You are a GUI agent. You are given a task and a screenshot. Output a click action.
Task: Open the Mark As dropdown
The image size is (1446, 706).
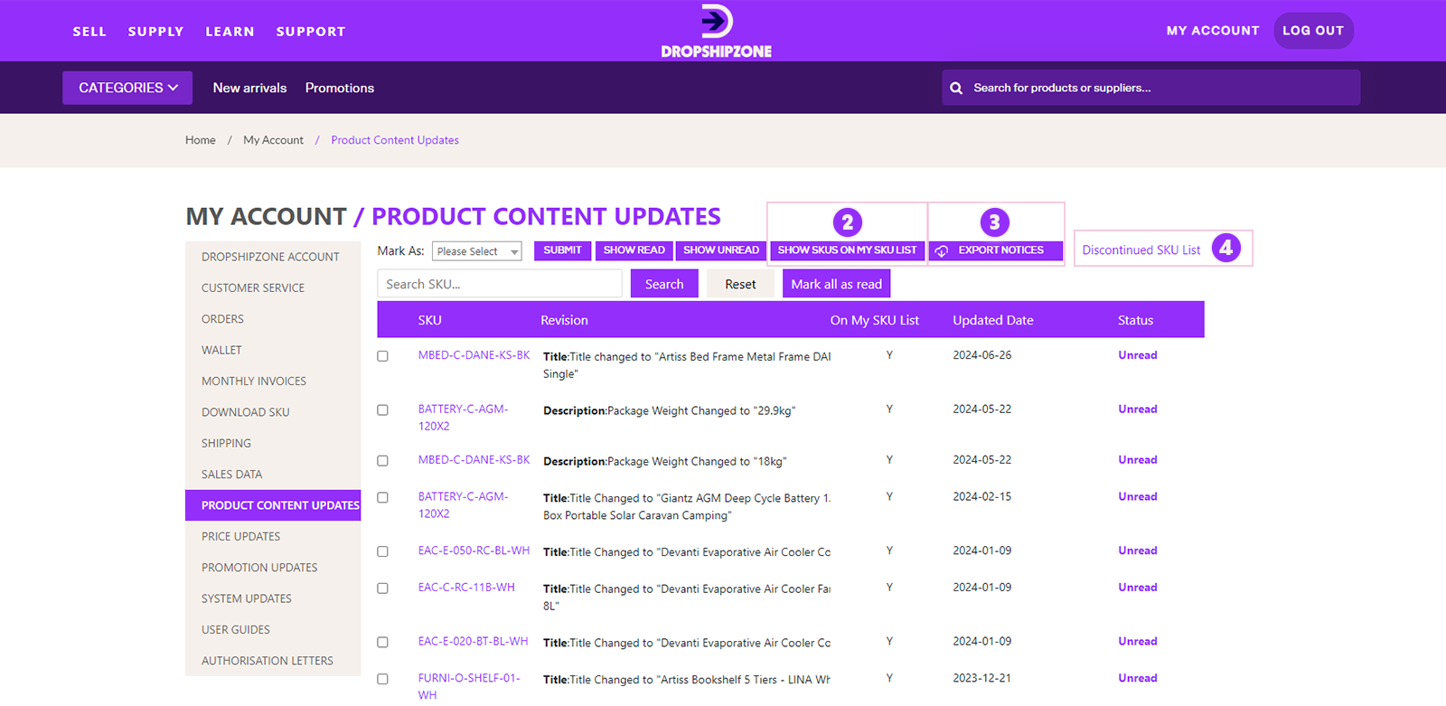pos(476,251)
